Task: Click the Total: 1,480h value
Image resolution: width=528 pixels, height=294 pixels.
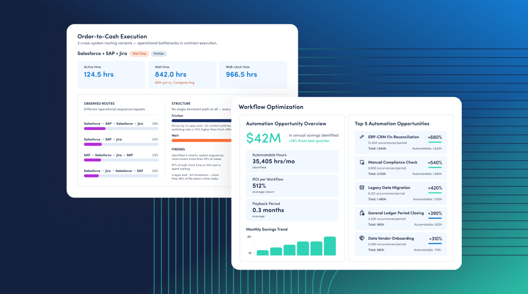Action: coord(377,199)
